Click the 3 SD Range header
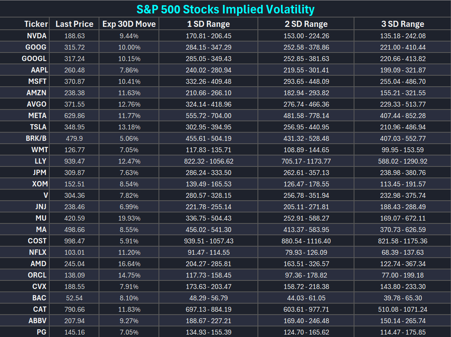This screenshot has width=451, height=337. coord(403,24)
